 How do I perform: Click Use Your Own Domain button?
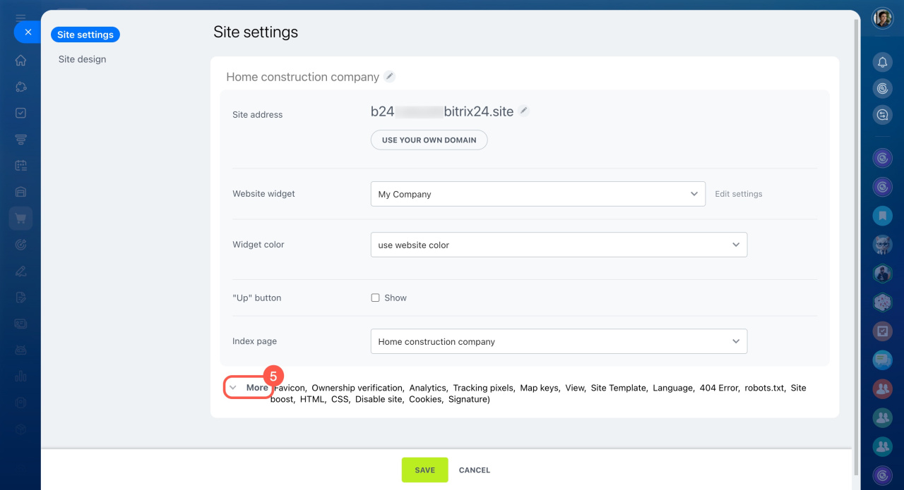pos(429,140)
